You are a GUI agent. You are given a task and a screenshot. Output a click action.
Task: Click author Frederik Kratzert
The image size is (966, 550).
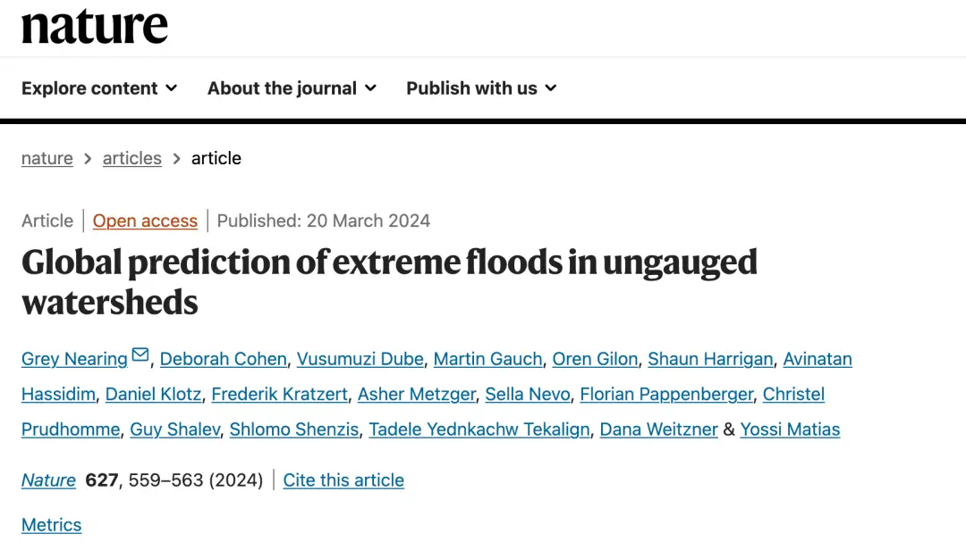click(x=280, y=394)
